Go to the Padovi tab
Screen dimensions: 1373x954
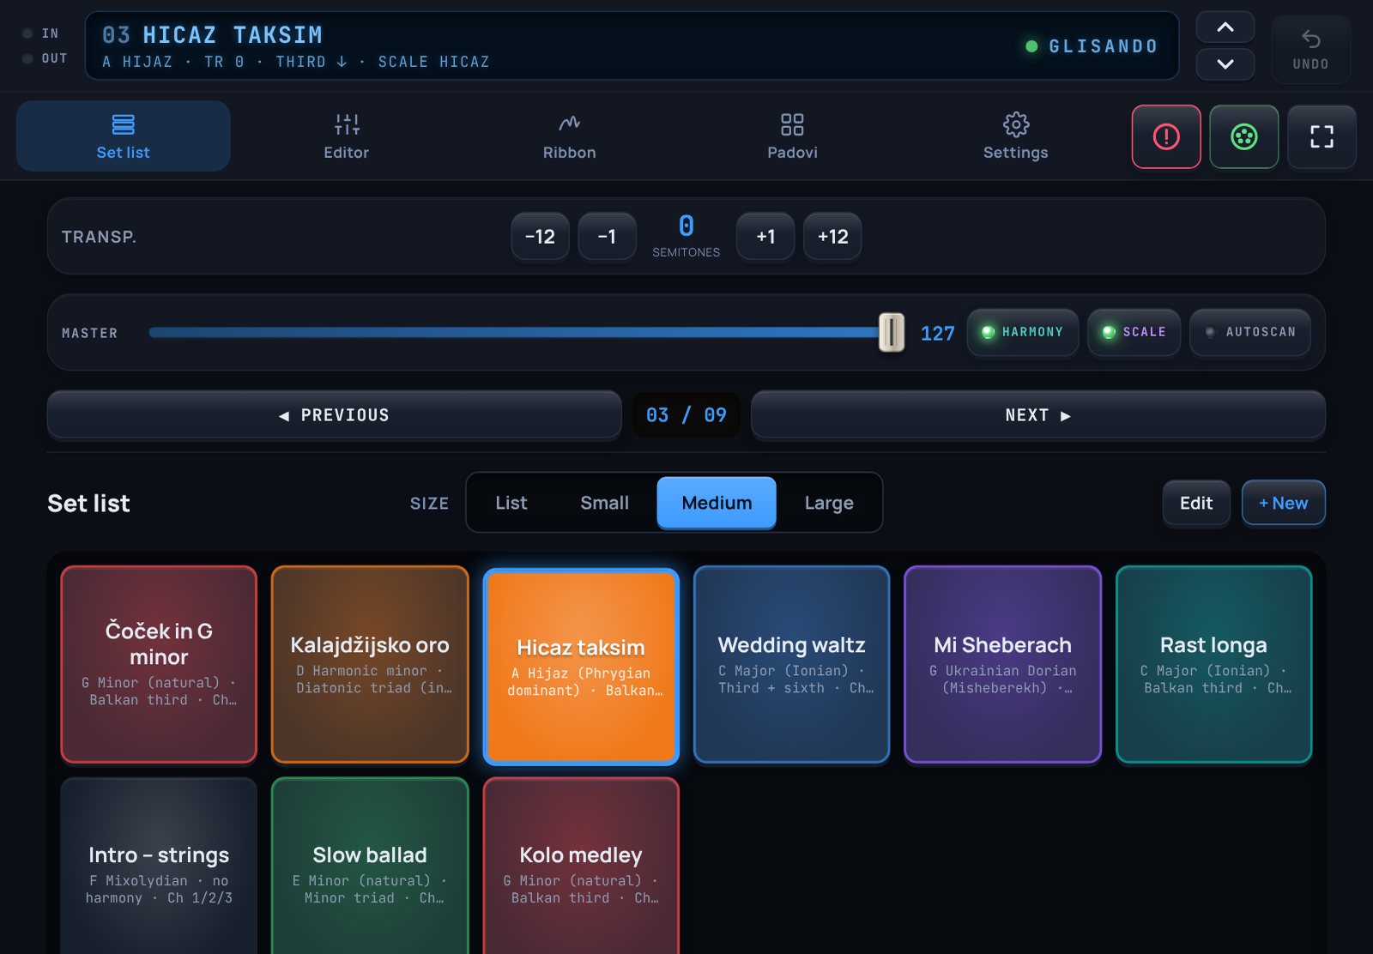(792, 136)
